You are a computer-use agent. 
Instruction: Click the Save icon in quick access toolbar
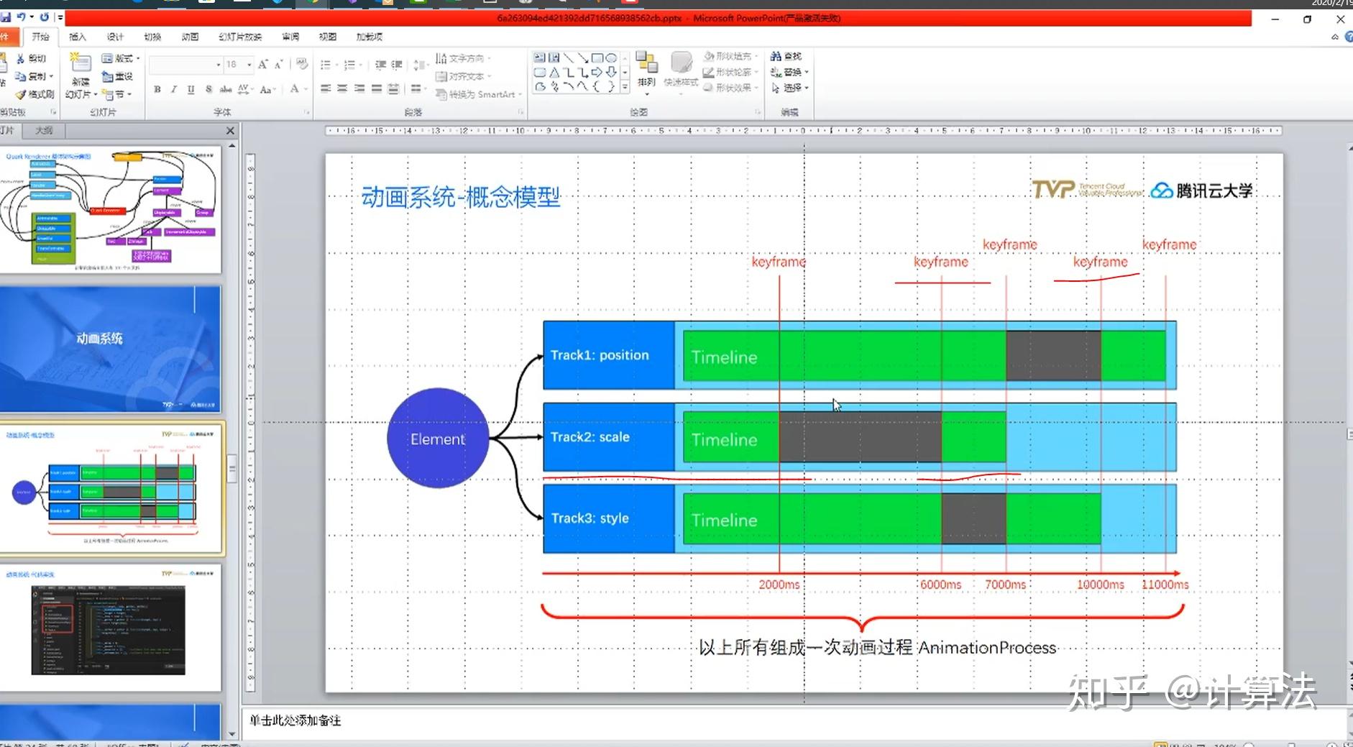tap(6, 17)
